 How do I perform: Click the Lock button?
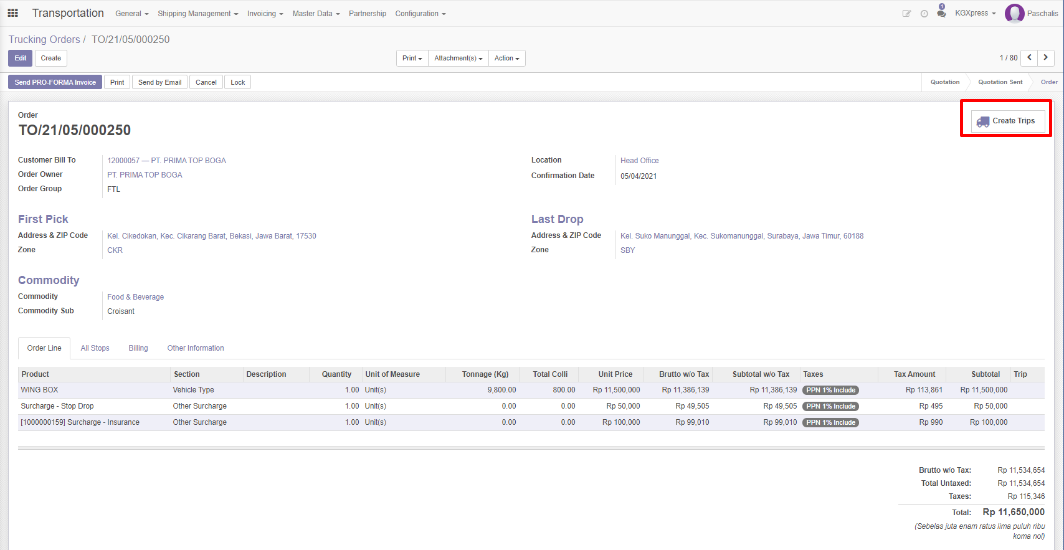(238, 82)
